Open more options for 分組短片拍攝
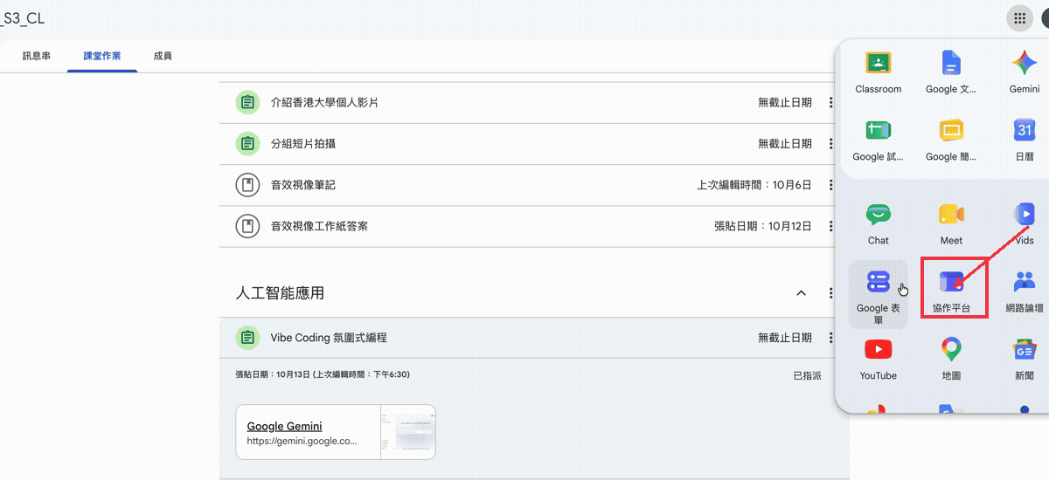 click(x=831, y=143)
